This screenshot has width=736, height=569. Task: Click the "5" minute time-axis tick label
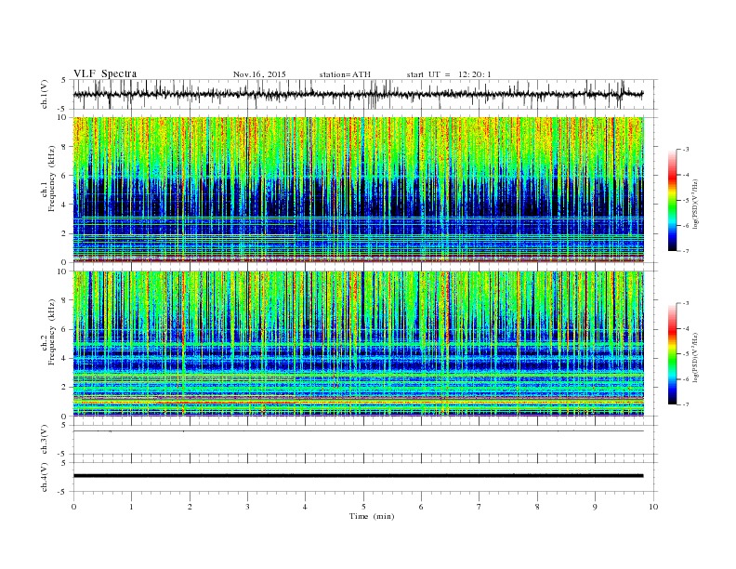[363, 507]
